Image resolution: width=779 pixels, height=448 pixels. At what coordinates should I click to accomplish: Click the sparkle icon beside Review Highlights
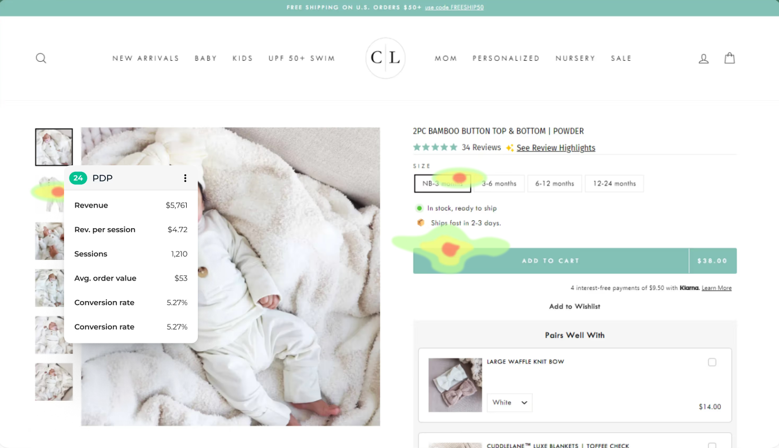point(509,148)
